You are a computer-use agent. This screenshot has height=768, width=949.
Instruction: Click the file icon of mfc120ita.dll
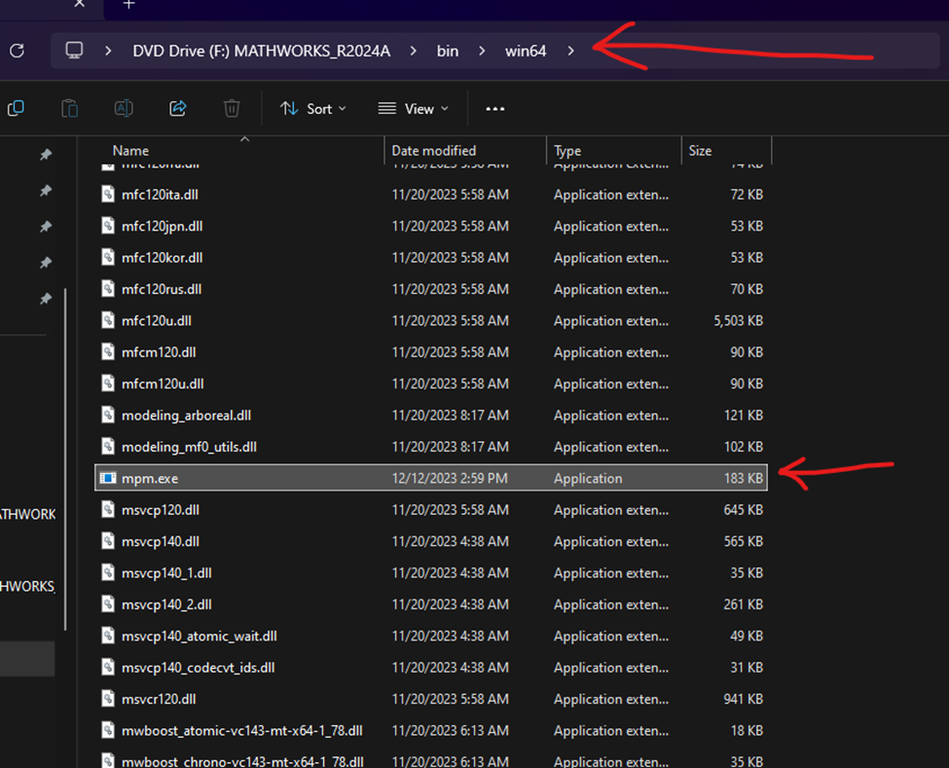pyautogui.click(x=108, y=195)
